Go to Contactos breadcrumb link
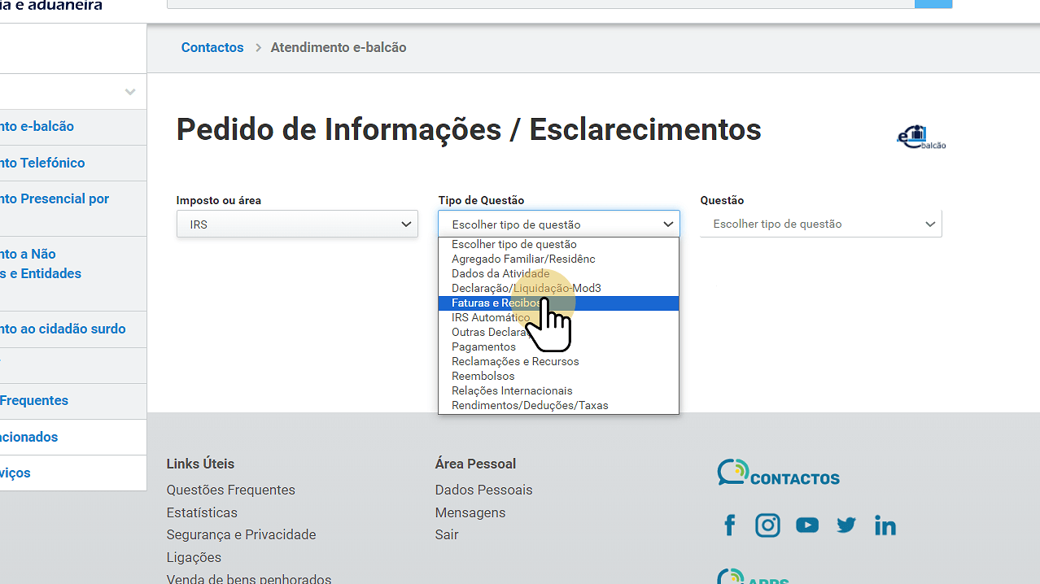Screen dimensions: 1040x584 click(x=212, y=48)
